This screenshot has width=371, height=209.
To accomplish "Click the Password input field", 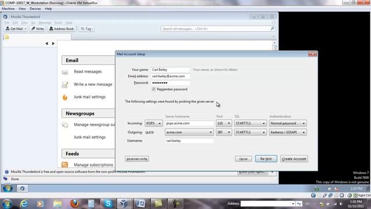I will coord(170,83).
